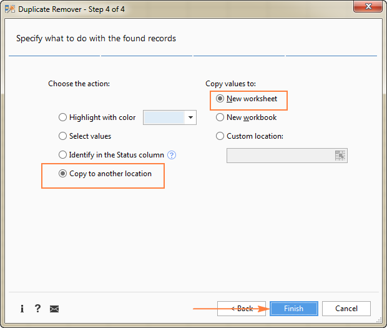Pick the New workbook radio option

pos(220,117)
